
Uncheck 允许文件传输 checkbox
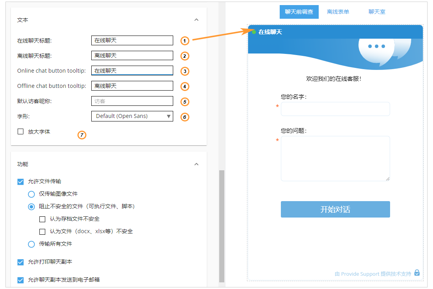pos(20,182)
